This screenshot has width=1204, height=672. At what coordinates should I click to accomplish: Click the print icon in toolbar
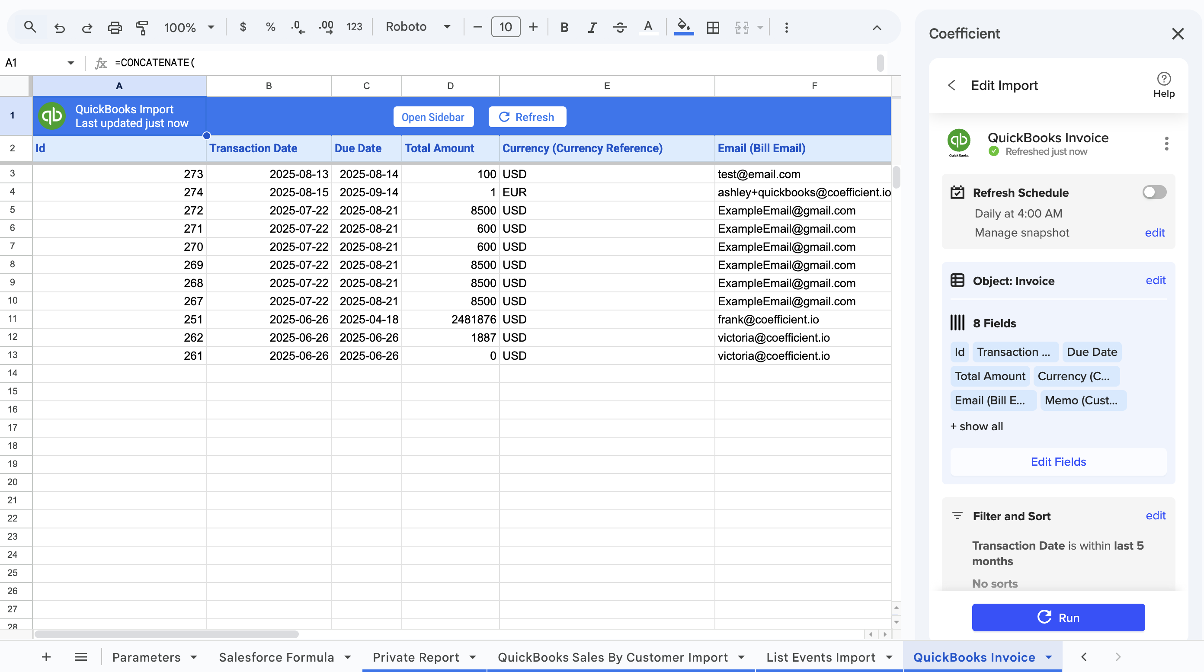[115, 27]
